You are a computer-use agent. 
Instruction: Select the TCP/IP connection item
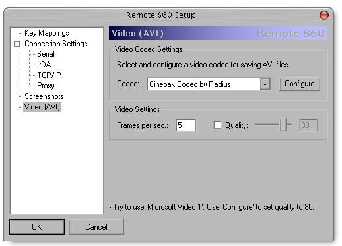point(49,75)
